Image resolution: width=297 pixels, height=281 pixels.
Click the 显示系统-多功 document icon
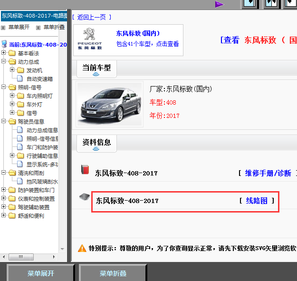[x=20, y=164]
